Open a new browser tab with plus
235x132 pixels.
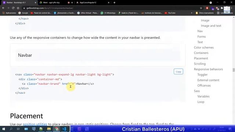pyautogui.click(x=114, y=3)
